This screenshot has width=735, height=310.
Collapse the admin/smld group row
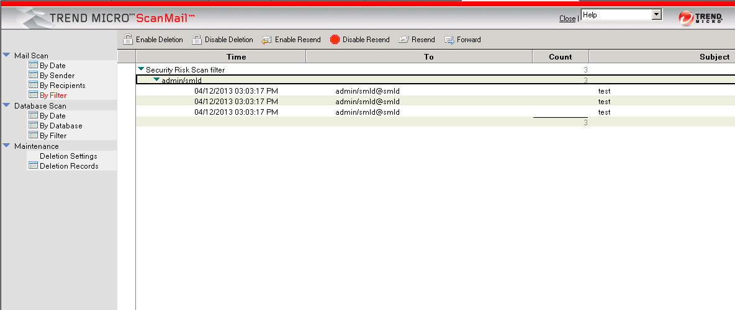pos(156,80)
